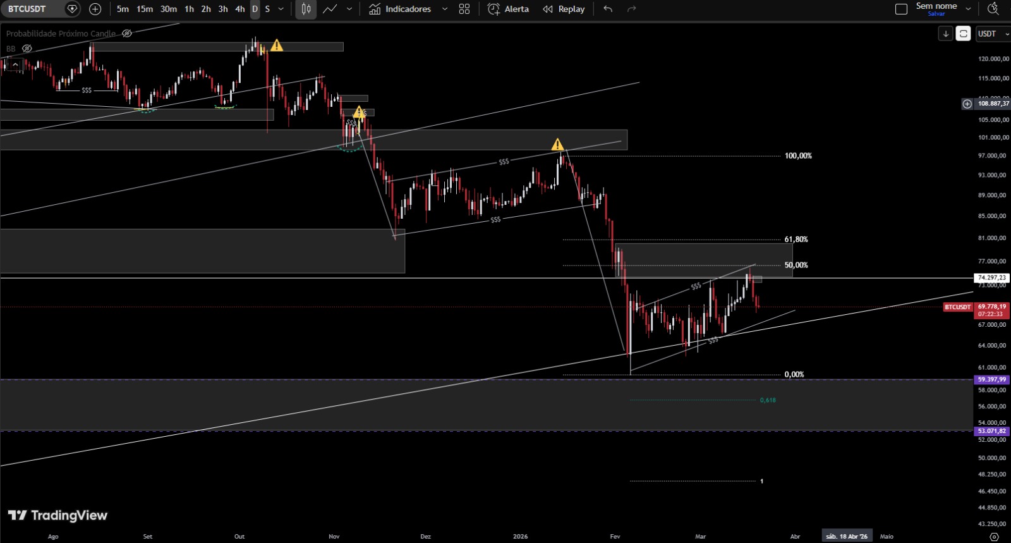Click the Alerta button

[x=509, y=9]
